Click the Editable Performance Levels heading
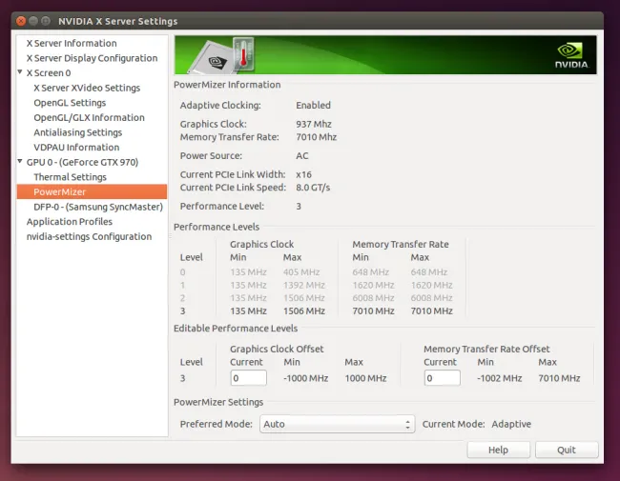 [x=236, y=329]
